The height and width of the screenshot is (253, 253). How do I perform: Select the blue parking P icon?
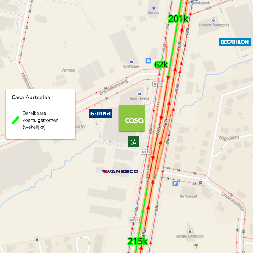175,184
